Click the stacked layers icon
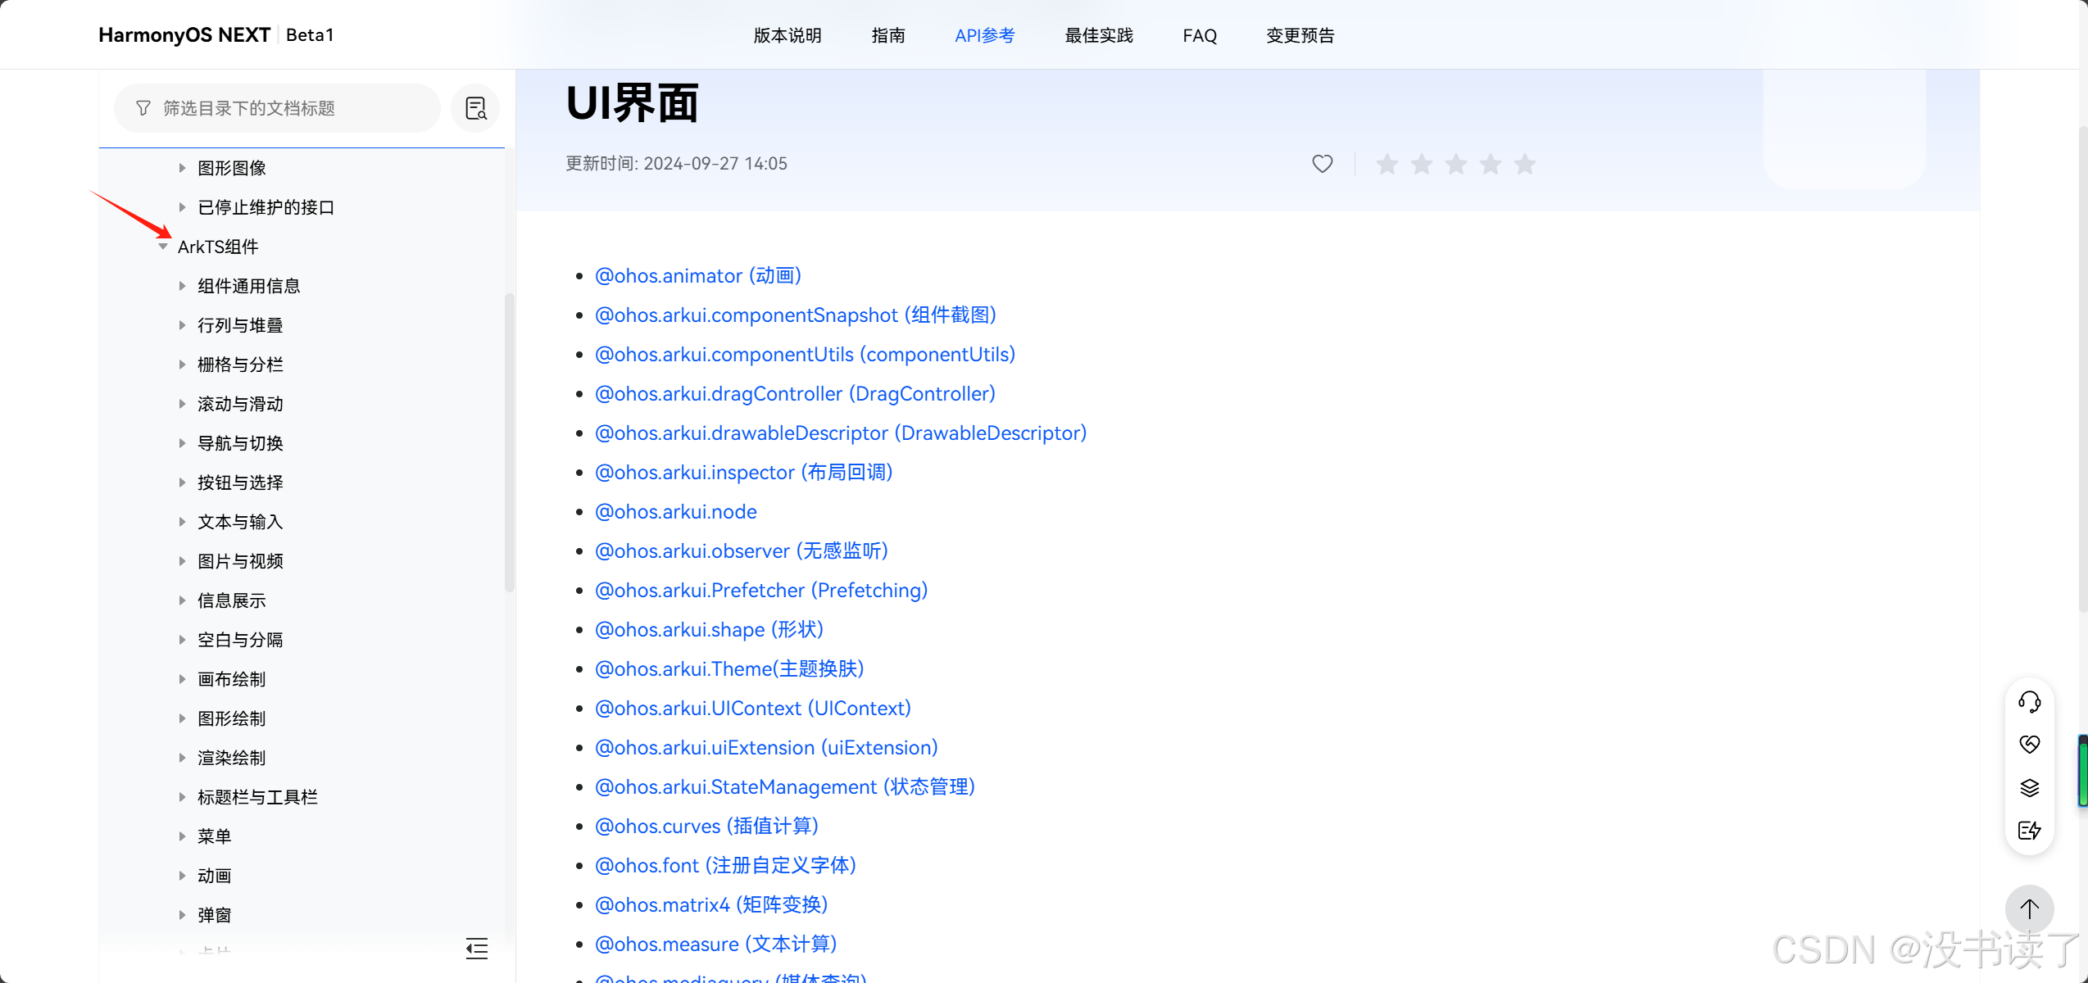The width and height of the screenshot is (2088, 983). tap(2029, 787)
